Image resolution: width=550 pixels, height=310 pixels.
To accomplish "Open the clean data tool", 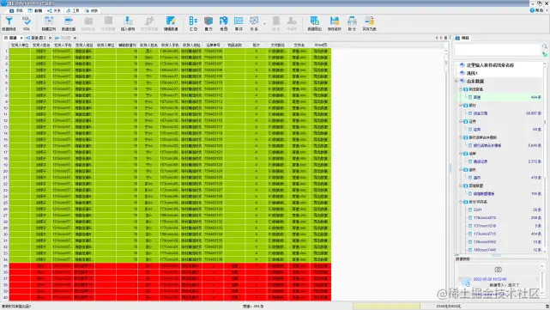I will (171, 23).
